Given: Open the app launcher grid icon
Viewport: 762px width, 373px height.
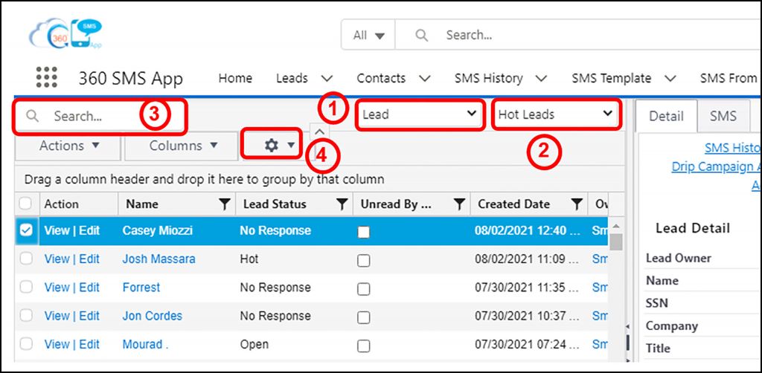Looking at the screenshot, I should pyautogui.click(x=46, y=78).
